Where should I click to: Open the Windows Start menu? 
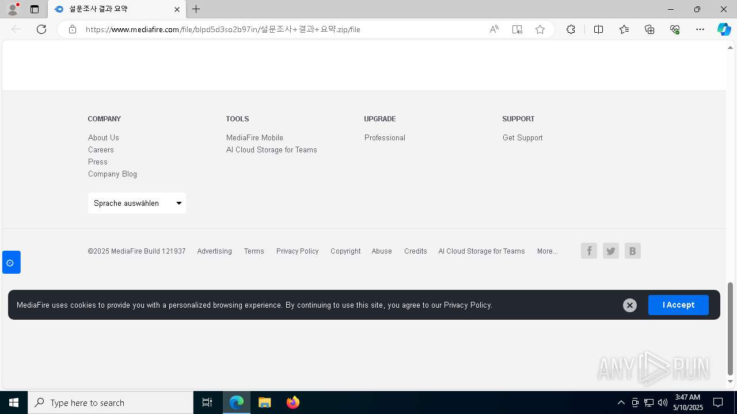(x=14, y=402)
